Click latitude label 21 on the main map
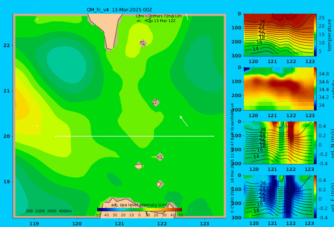This screenshot has height=227, width=334. pos(7,91)
